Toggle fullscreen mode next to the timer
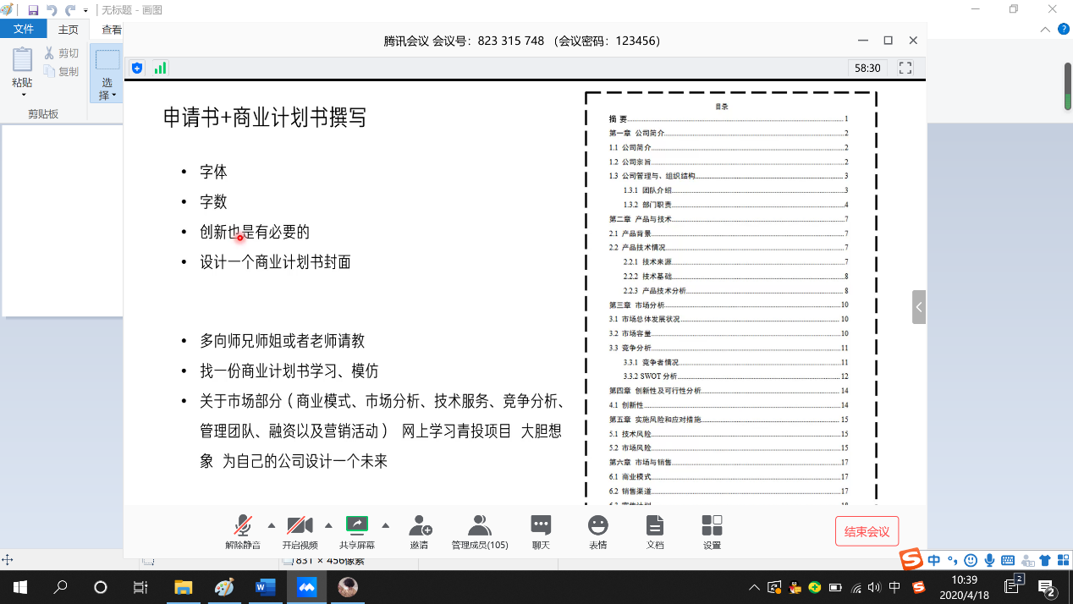Image resolution: width=1073 pixels, height=604 pixels. point(905,68)
